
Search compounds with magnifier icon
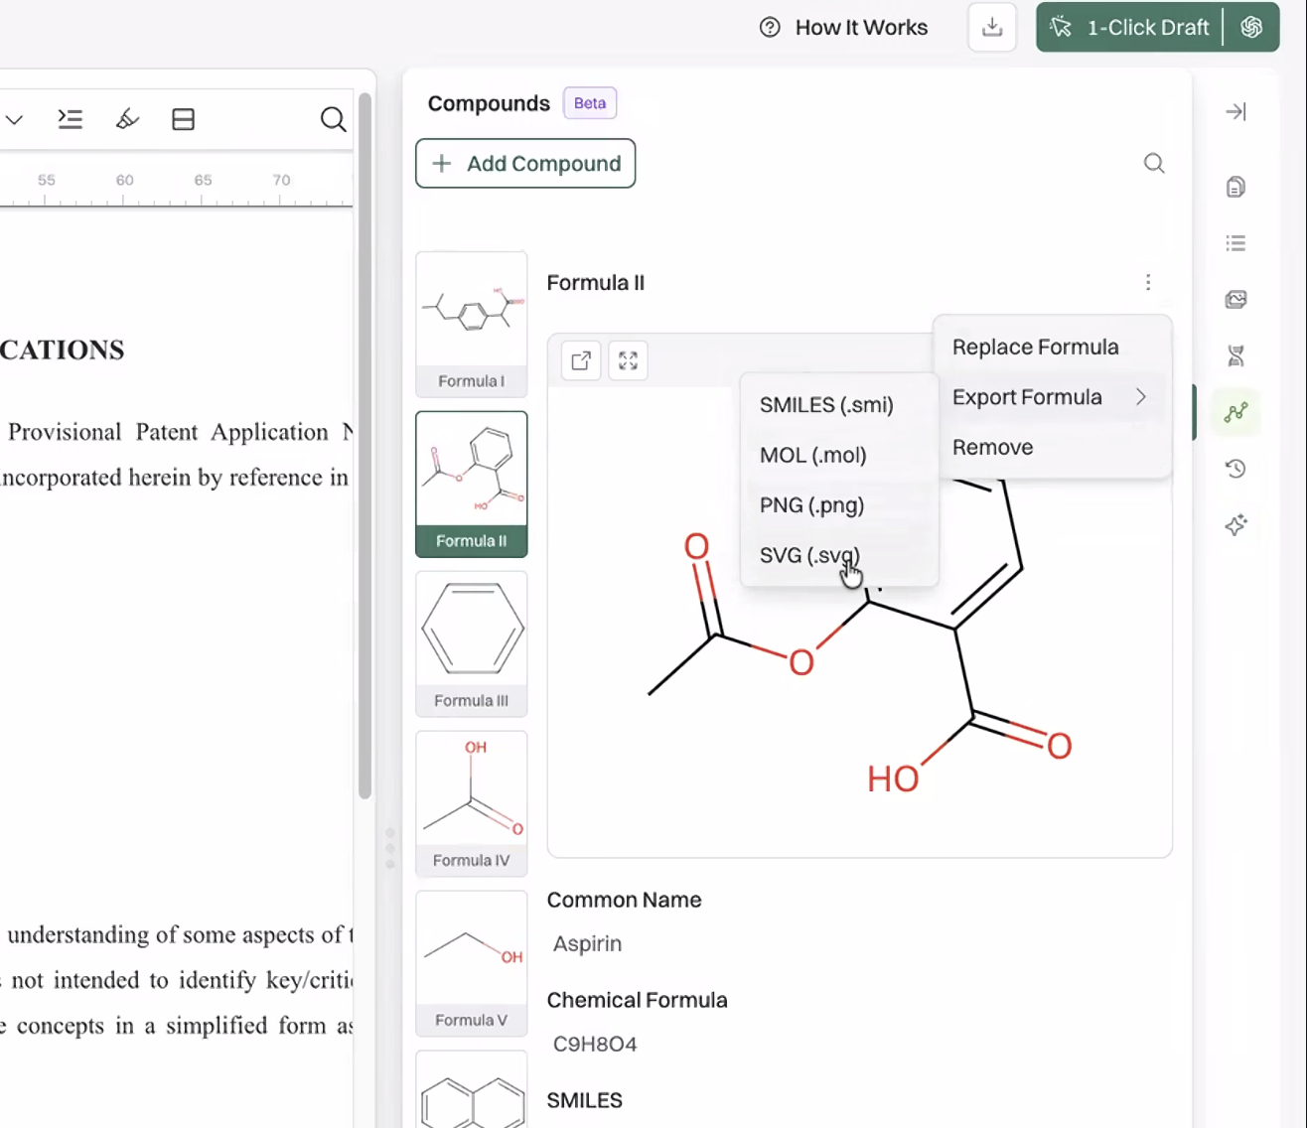(1153, 163)
